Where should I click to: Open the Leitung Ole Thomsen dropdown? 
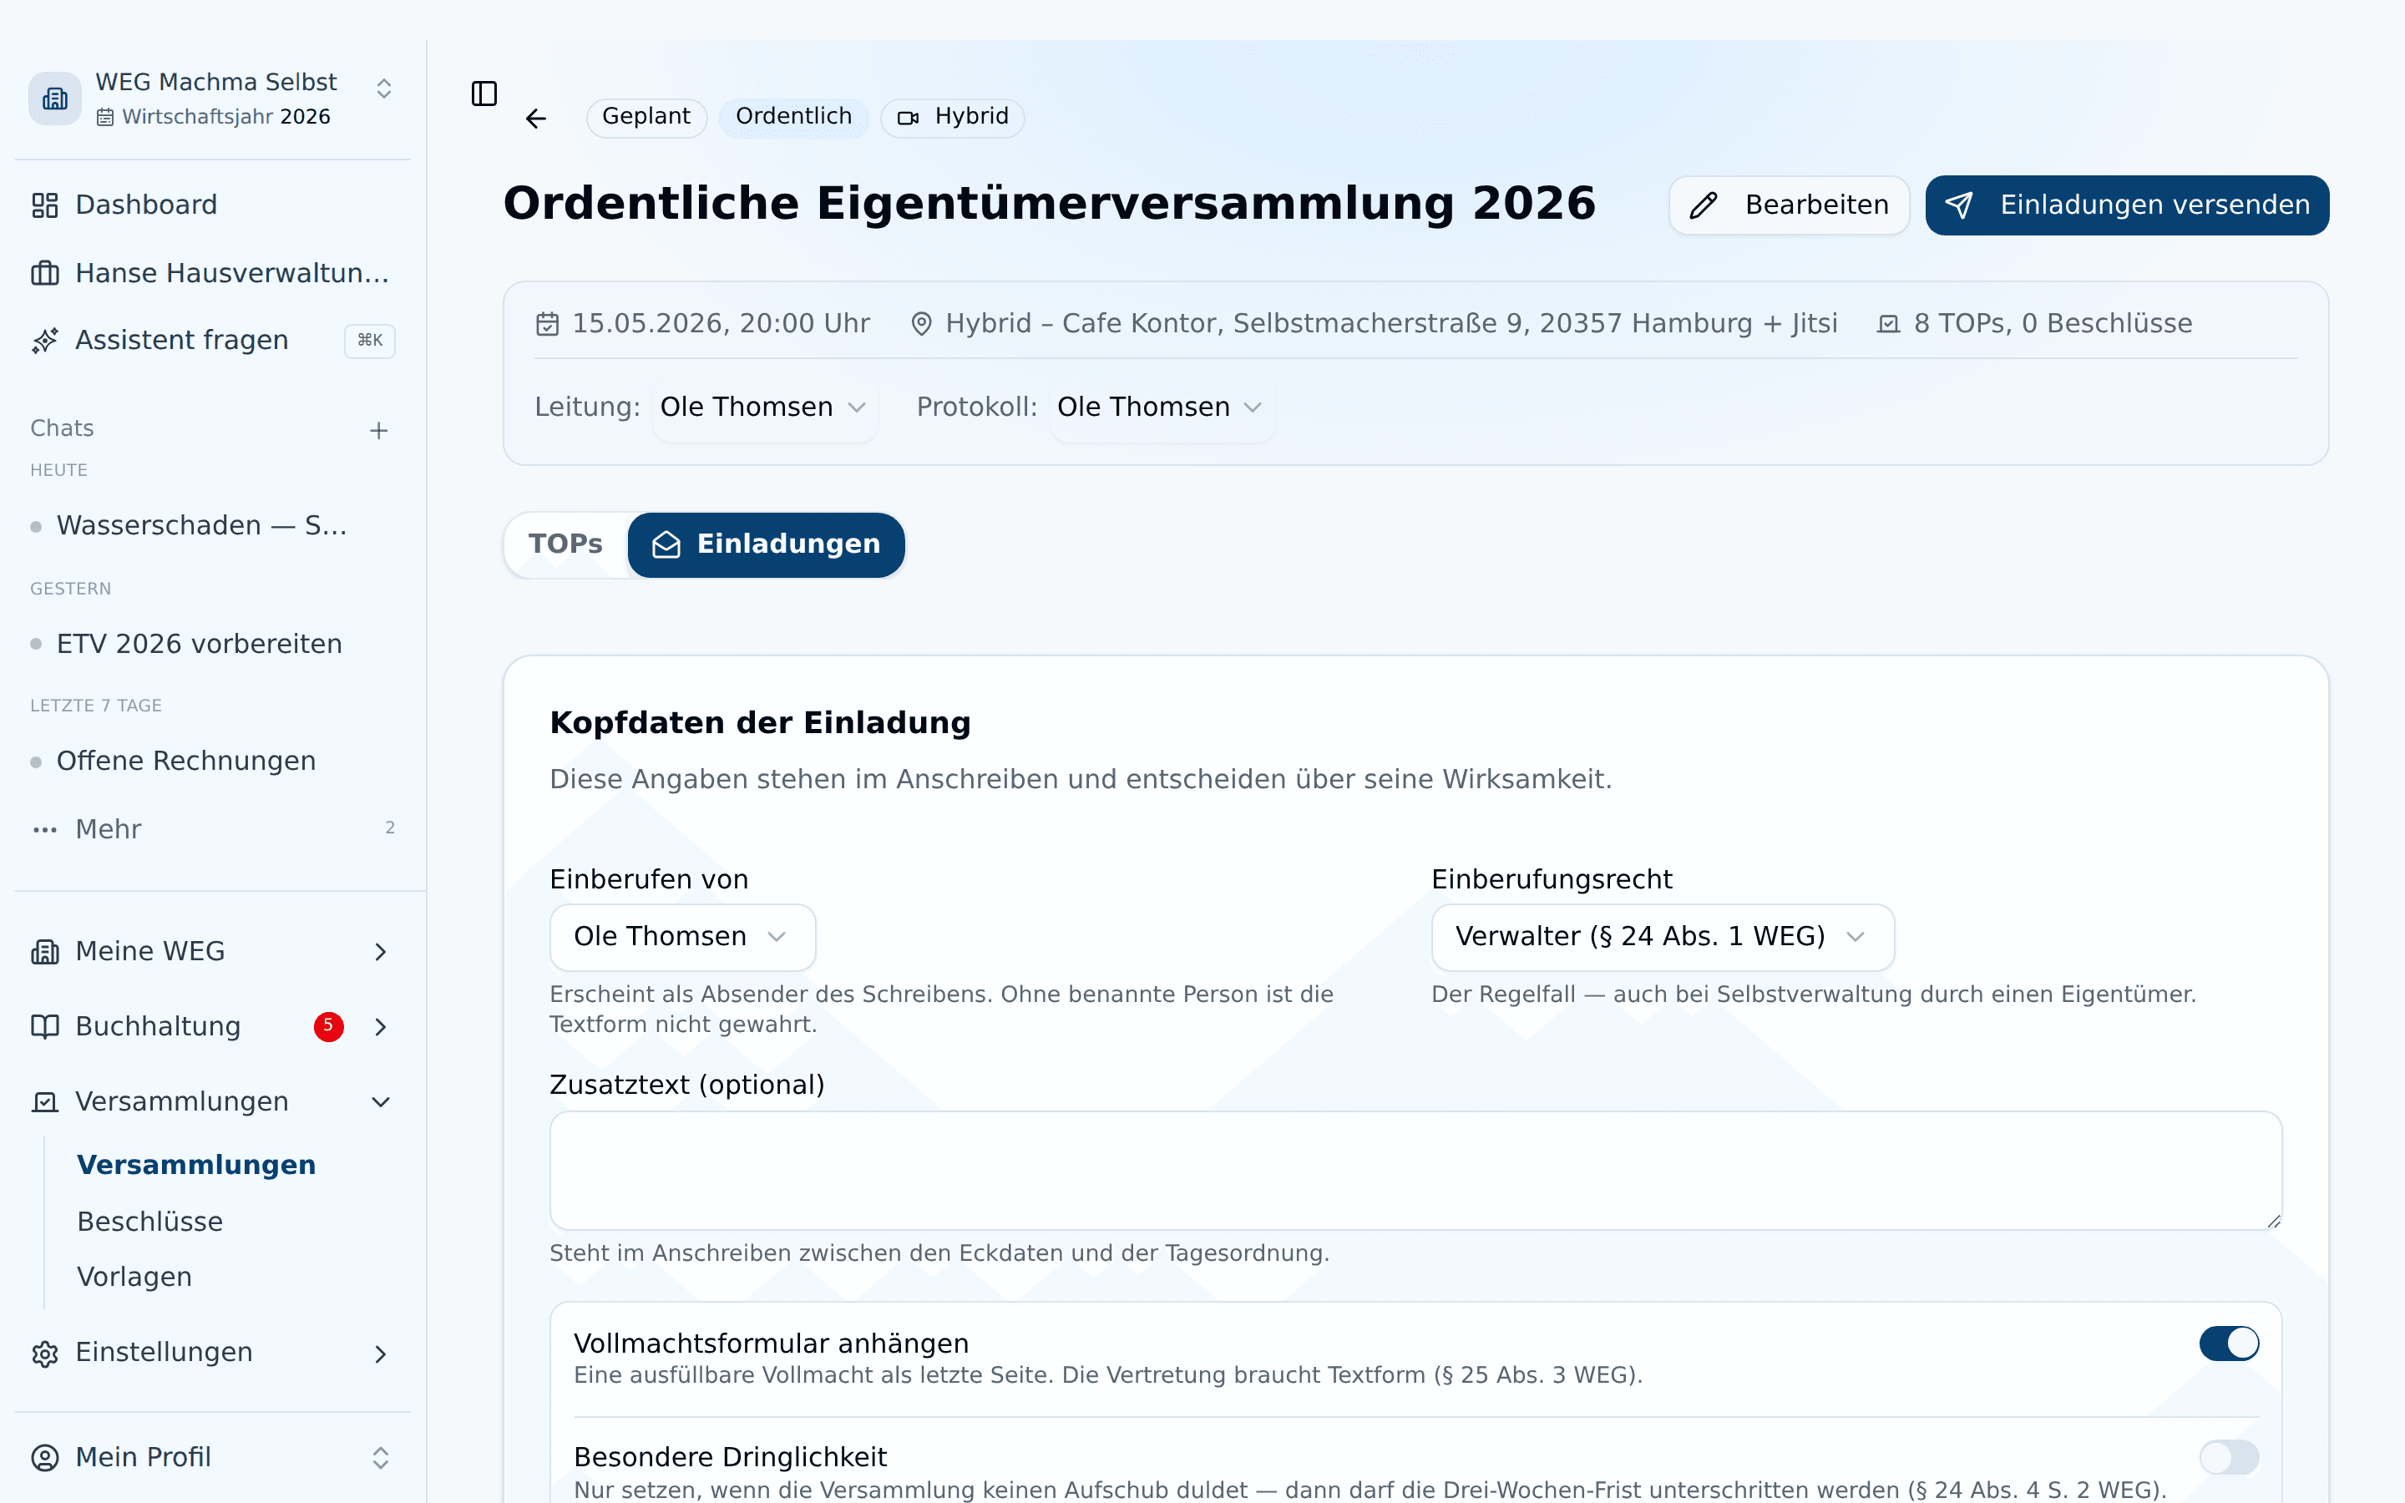coord(764,407)
